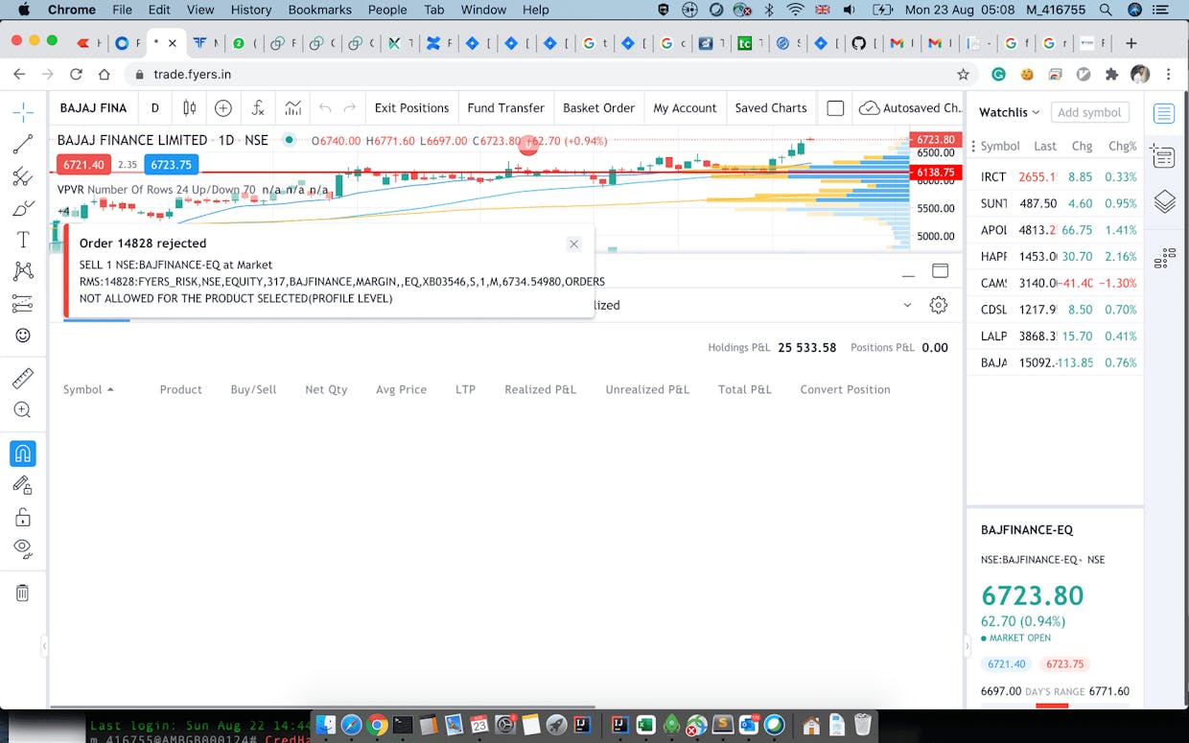Open the chart patterns tool
The image size is (1189, 743).
[x=23, y=271]
